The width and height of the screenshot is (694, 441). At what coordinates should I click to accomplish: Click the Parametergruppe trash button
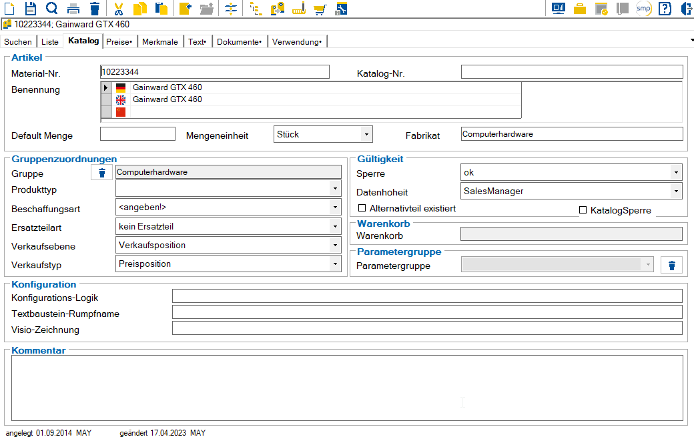tap(672, 265)
